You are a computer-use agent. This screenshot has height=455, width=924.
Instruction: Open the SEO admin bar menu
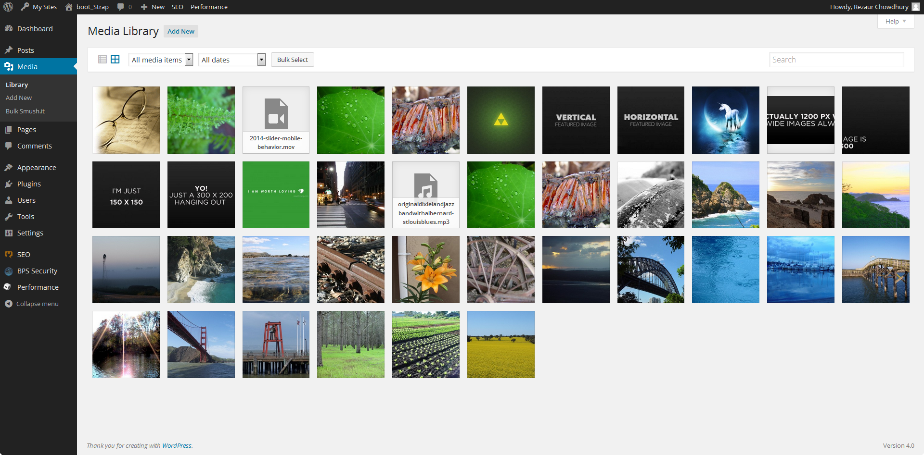(177, 7)
